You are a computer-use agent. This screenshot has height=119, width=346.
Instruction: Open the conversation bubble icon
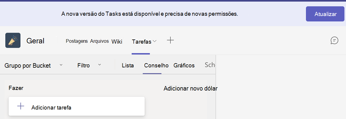click(x=334, y=40)
